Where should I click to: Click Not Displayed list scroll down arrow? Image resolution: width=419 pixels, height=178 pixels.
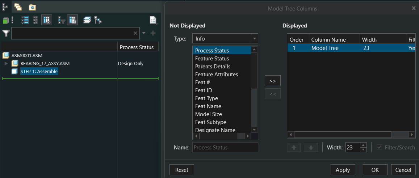tap(254, 130)
